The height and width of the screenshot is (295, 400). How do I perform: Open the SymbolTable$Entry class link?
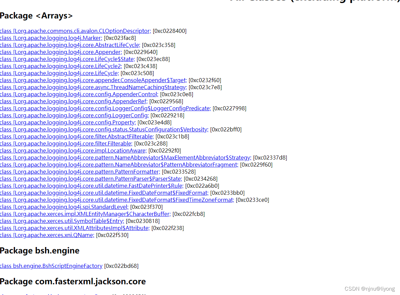[x=62, y=221]
